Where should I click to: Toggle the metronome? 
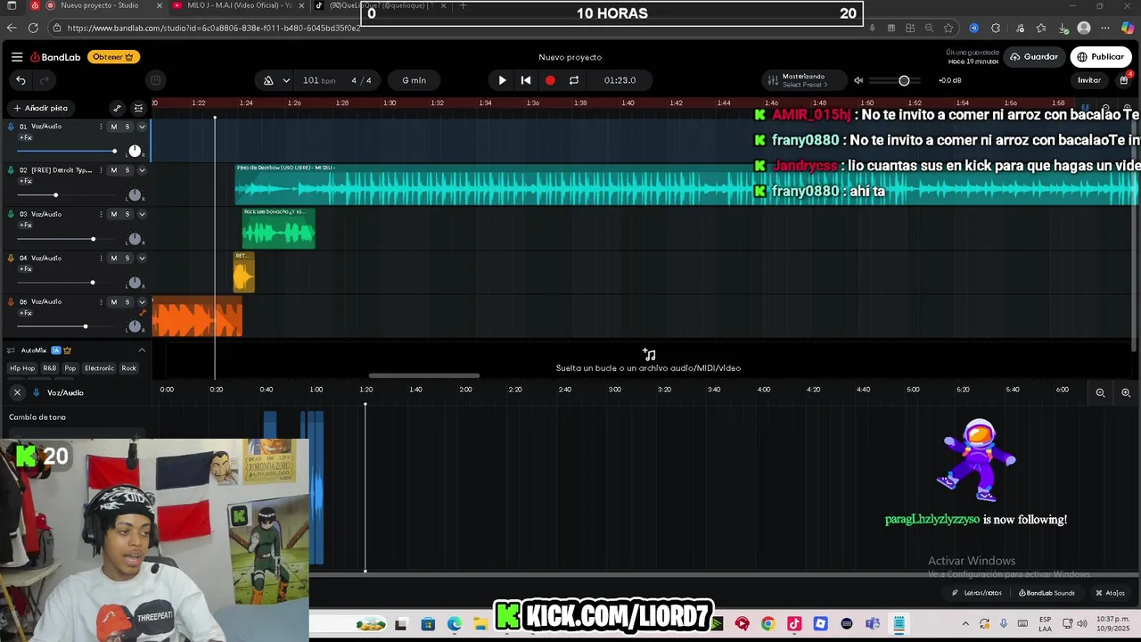268,80
